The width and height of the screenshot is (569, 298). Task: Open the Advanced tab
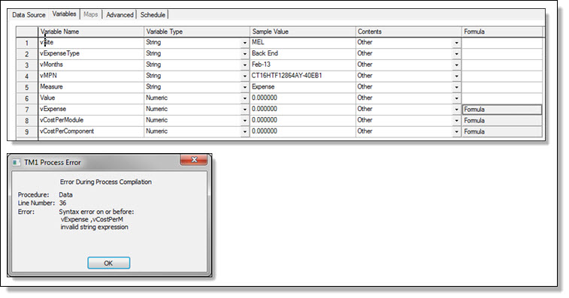click(x=120, y=15)
